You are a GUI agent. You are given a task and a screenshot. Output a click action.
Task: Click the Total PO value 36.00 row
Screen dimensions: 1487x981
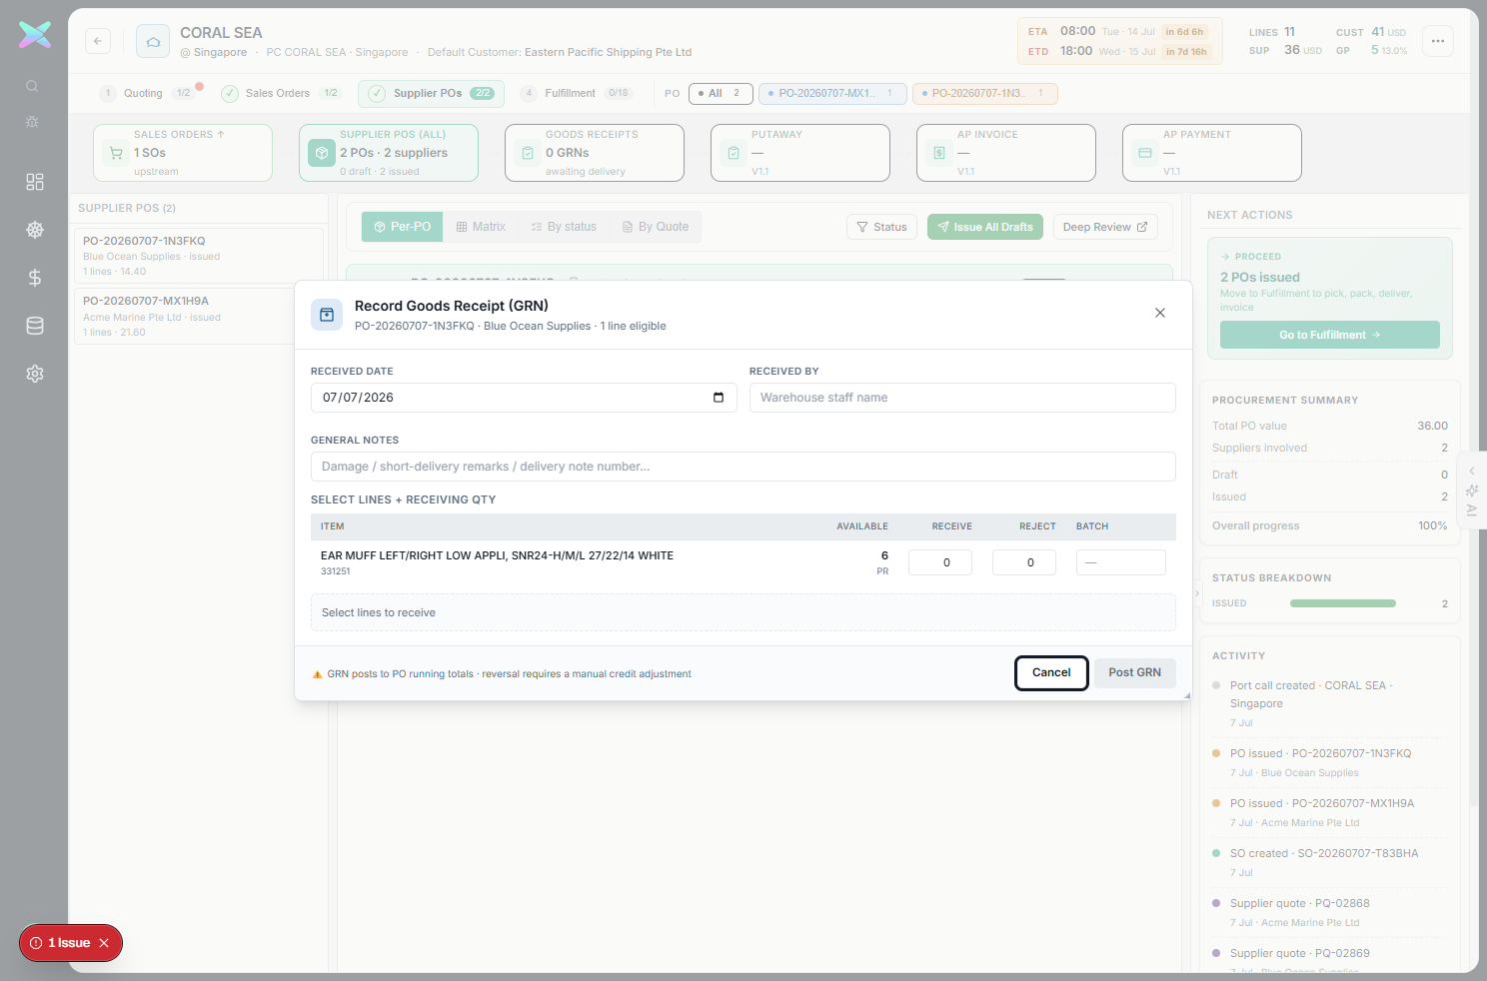coord(1330,426)
